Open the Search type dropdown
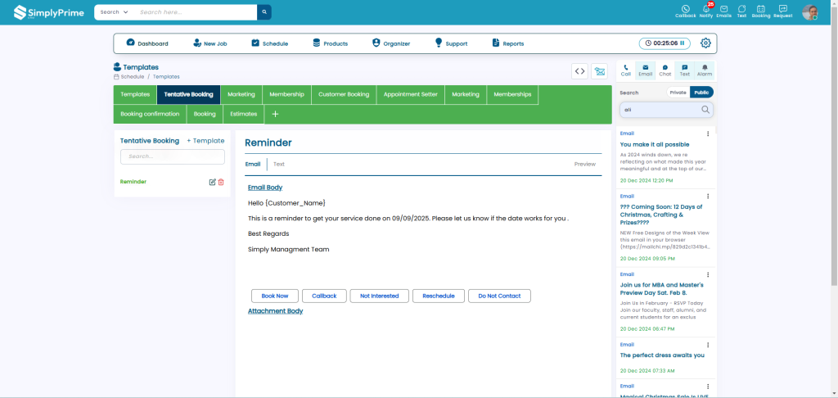The width and height of the screenshot is (838, 398). coord(115,12)
